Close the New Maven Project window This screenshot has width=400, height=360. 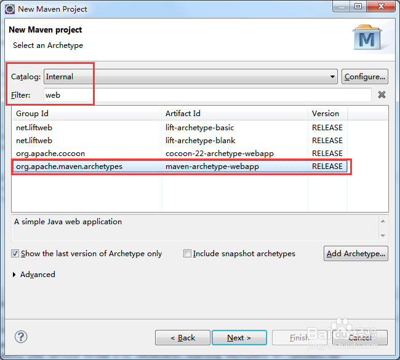coord(381,7)
